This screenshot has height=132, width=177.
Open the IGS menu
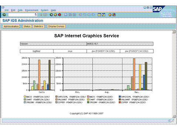(x=7, y=10)
